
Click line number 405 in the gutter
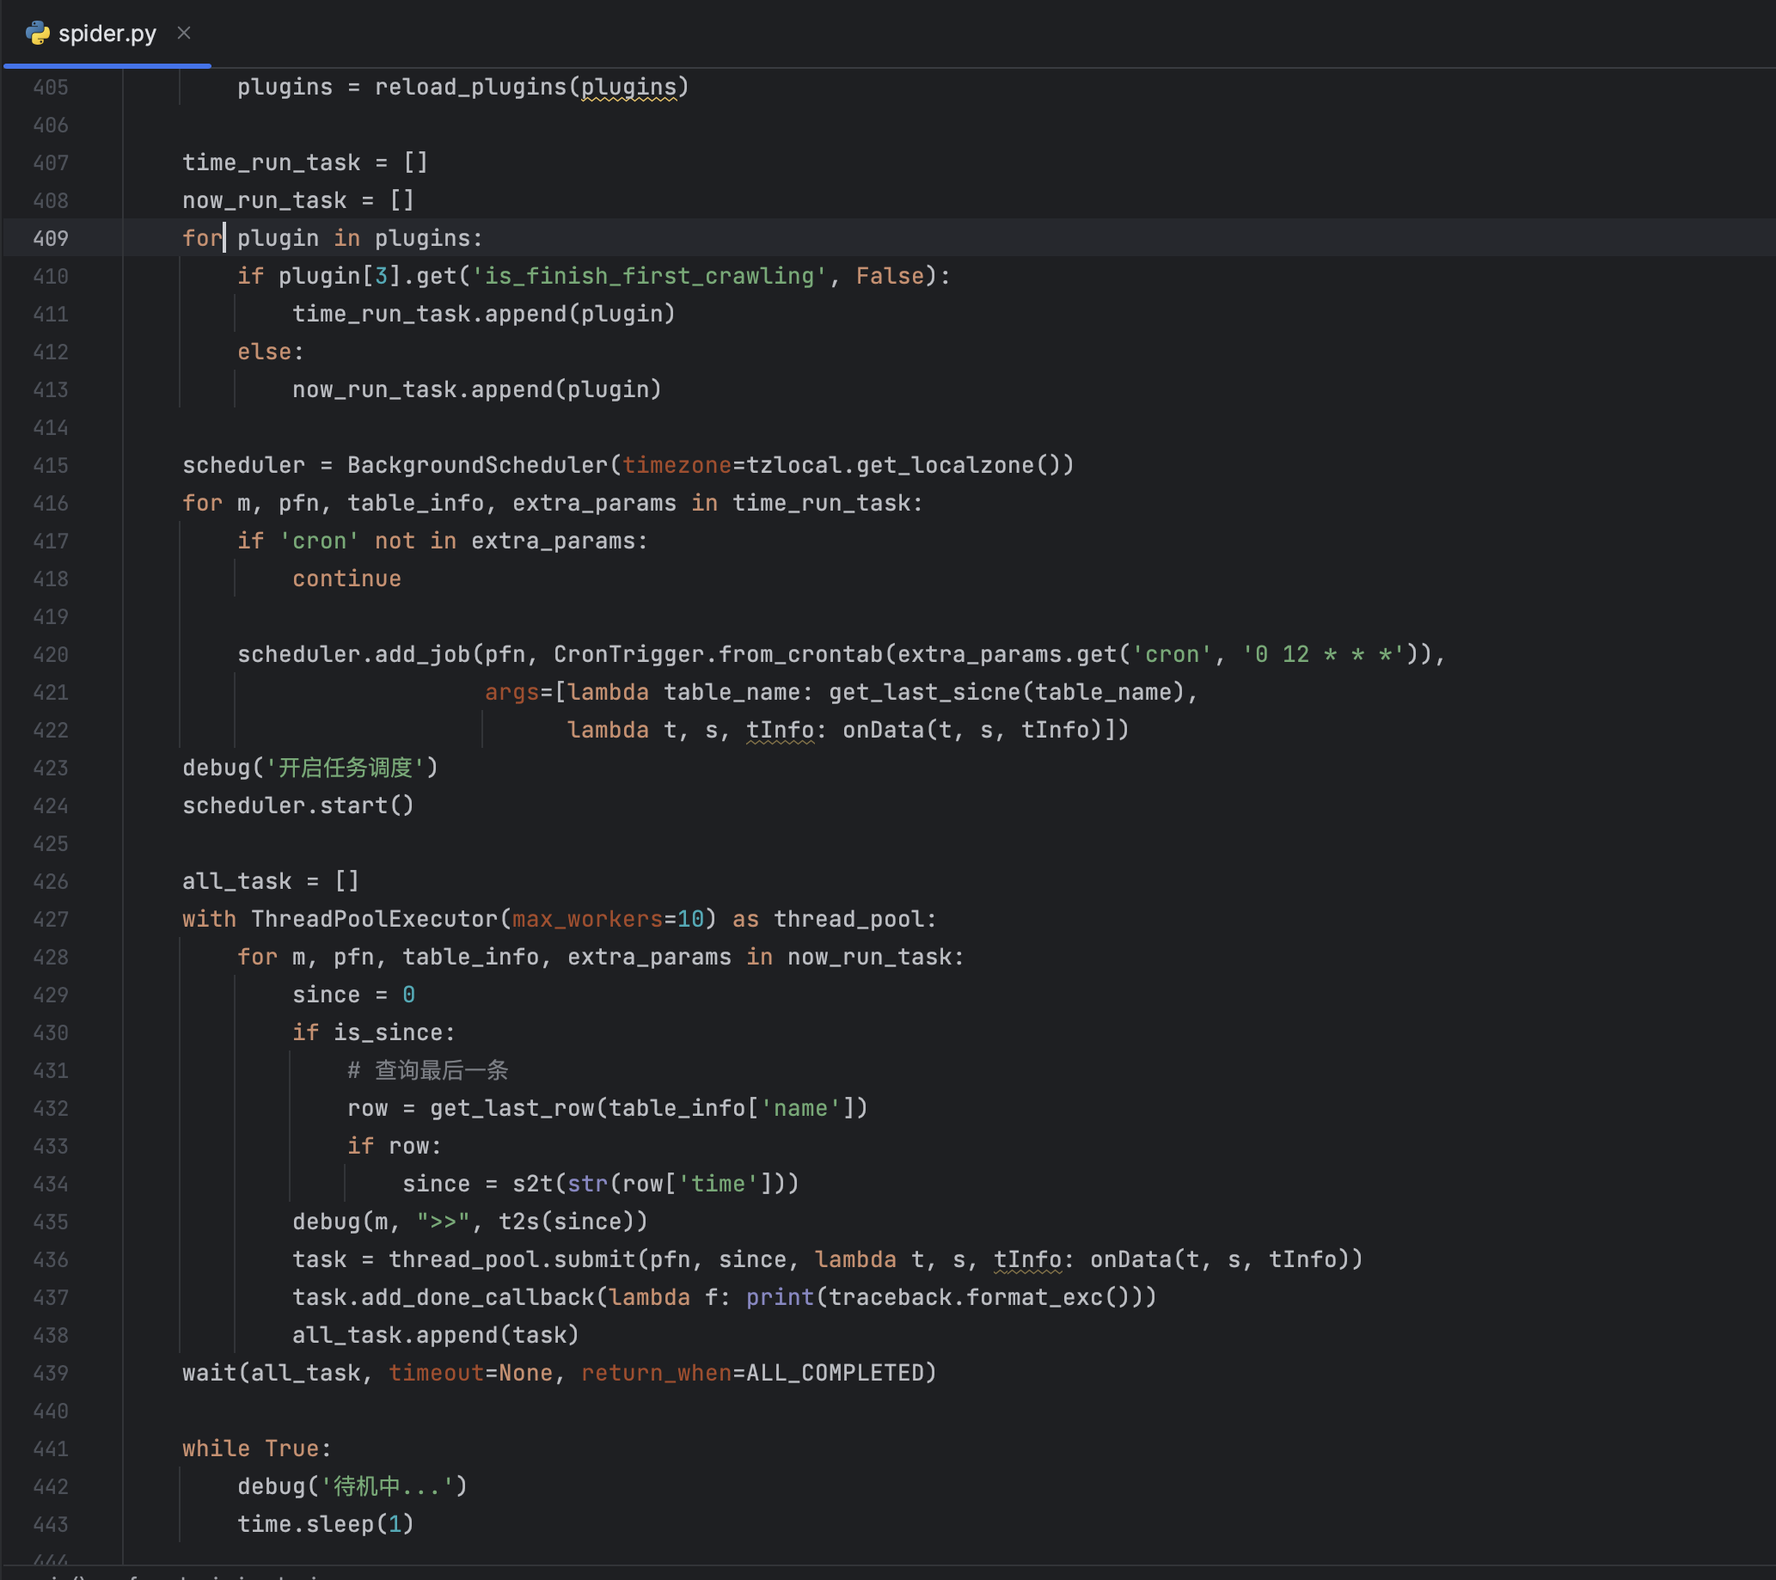pyautogui.click(x=51, y=87)
